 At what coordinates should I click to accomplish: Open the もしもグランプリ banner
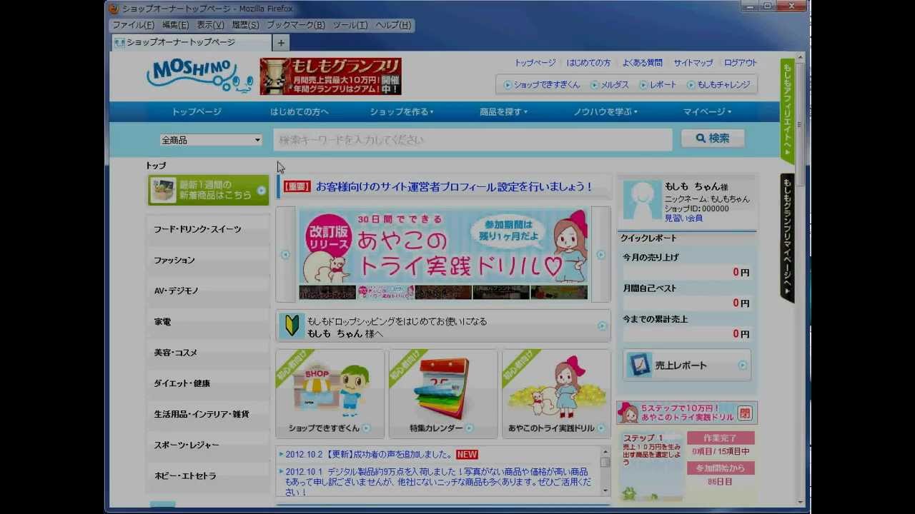coord(330,76)
